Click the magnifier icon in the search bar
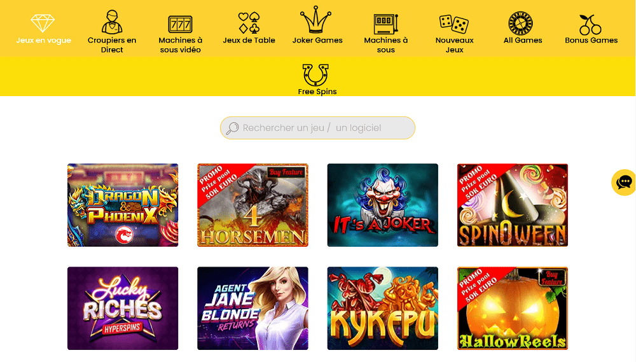 (232, 129)
